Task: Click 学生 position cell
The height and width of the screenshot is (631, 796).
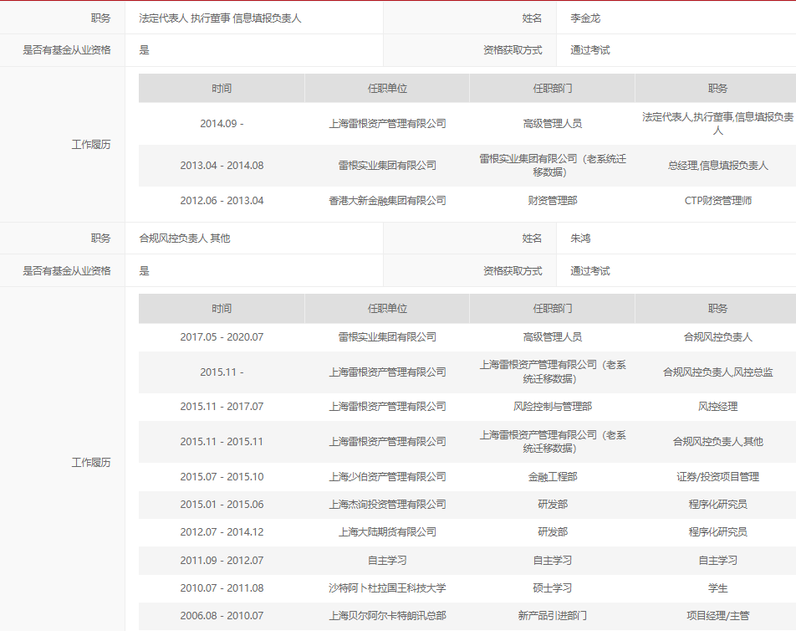Action: (x=717, y=587)
